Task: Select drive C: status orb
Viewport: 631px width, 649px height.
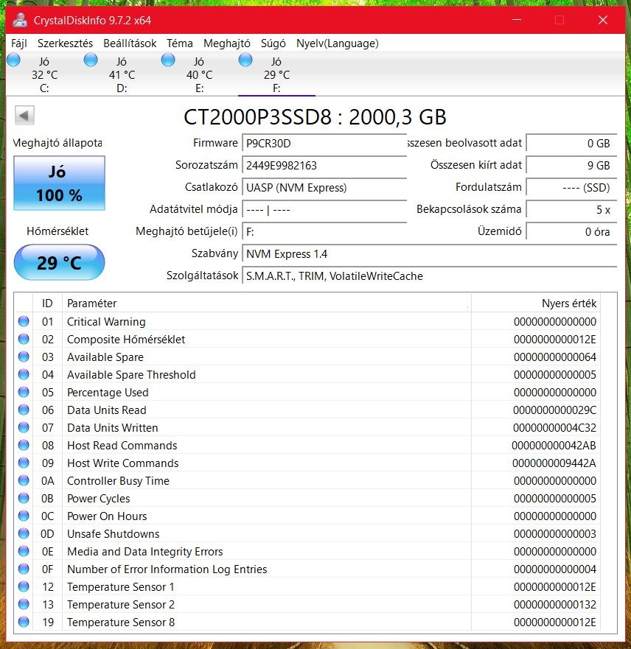Action: click(x=14, y=60)
